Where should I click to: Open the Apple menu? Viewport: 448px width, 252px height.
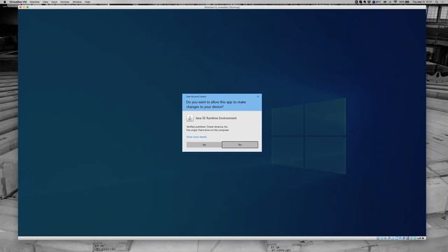tap(5, 1)
